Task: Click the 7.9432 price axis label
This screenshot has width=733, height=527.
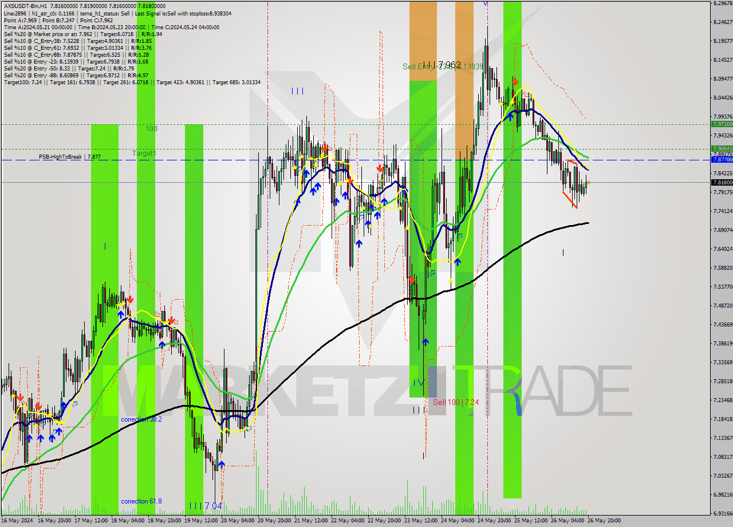Action: [723, 136]
